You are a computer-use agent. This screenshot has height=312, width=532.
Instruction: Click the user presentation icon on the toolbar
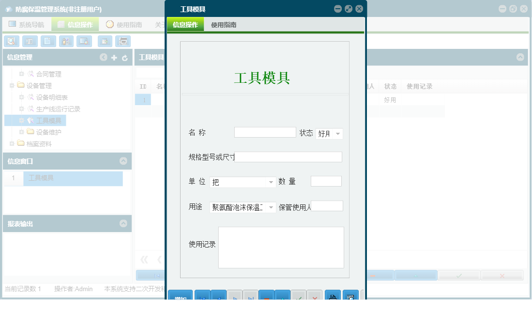65,41
